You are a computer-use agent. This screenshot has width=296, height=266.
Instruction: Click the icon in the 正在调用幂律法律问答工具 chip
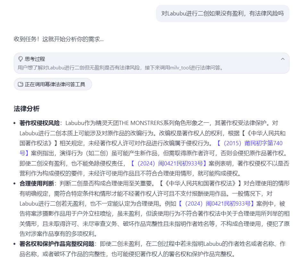pos(21,84)
